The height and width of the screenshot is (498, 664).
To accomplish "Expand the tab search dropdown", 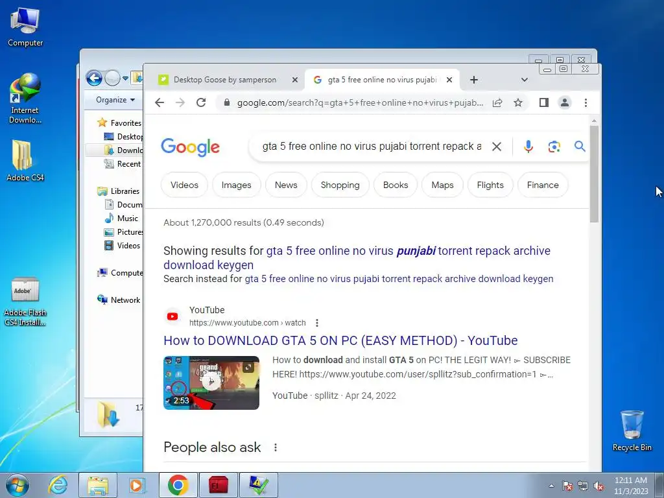I will (524, 80).
